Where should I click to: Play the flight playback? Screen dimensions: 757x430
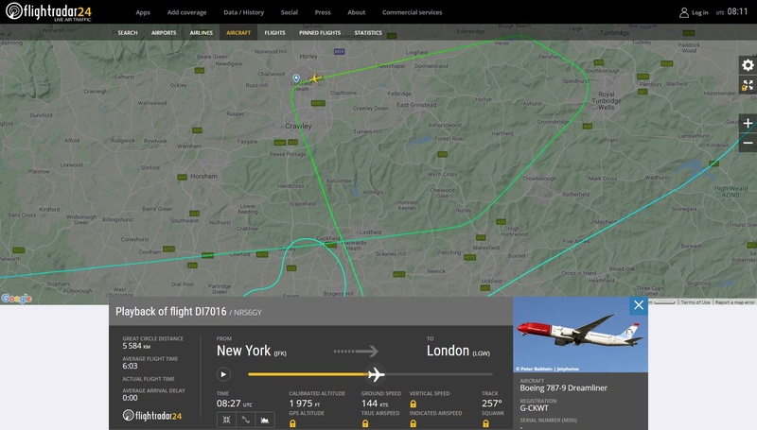(223, 374)
